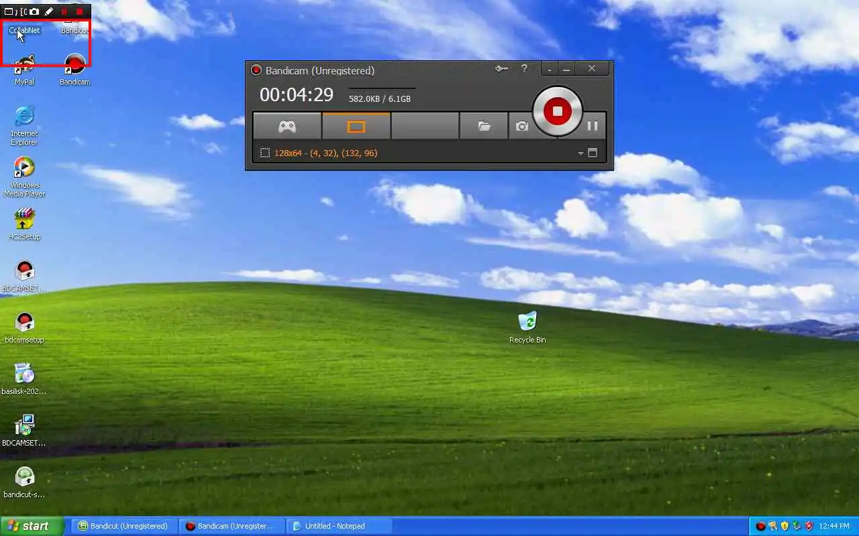Select the Bandicam desktop shortcut
Screen dimensions: 859x536
coord(75,70)
